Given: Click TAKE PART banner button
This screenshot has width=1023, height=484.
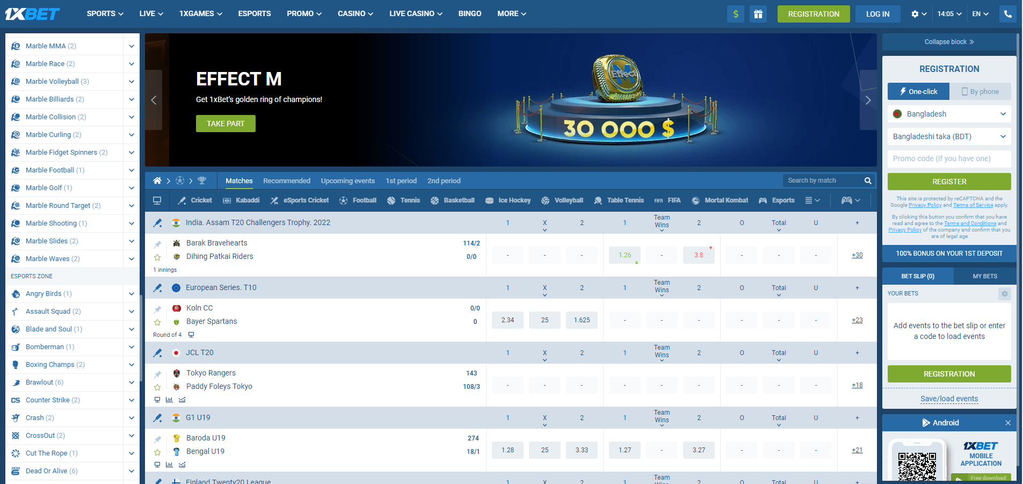Looking at the screenshot, I should [226, 124].
